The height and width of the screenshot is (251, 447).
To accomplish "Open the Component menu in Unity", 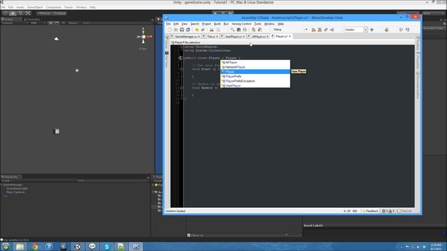I will point(53,7).
